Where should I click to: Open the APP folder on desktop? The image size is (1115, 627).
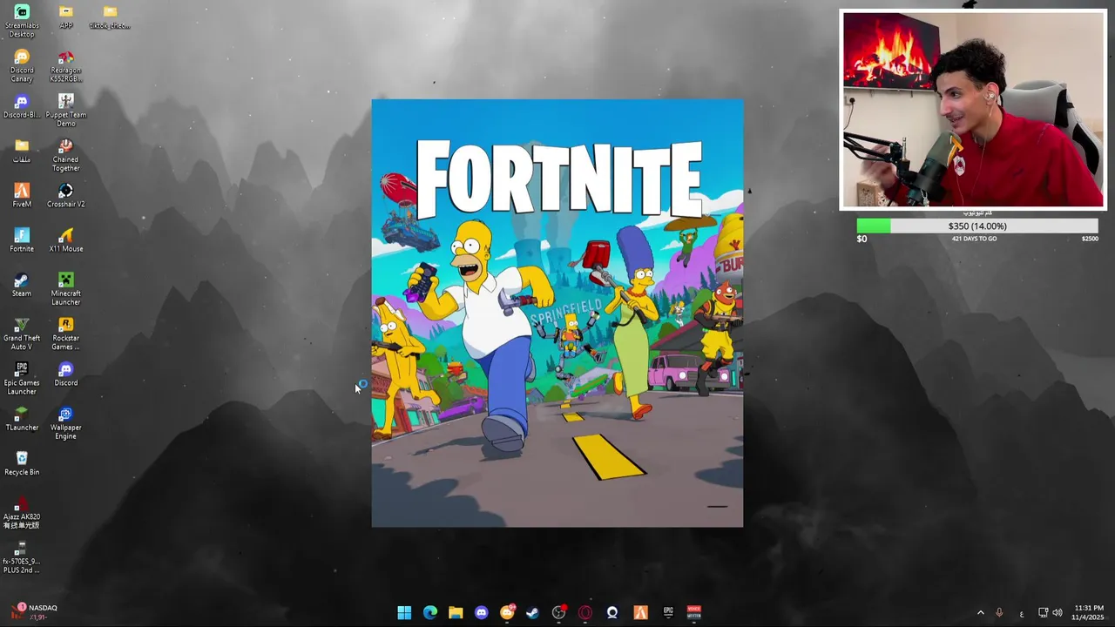click(x=66, y=17)
